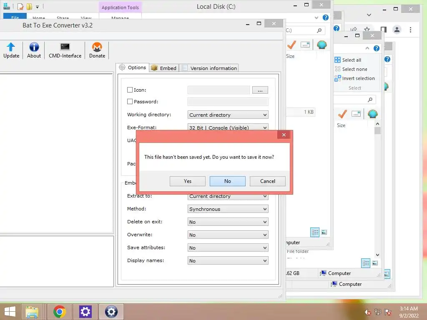
Task: Click the page icon on Version information tab
Action: pyautogui.click(x=185, y=68)
